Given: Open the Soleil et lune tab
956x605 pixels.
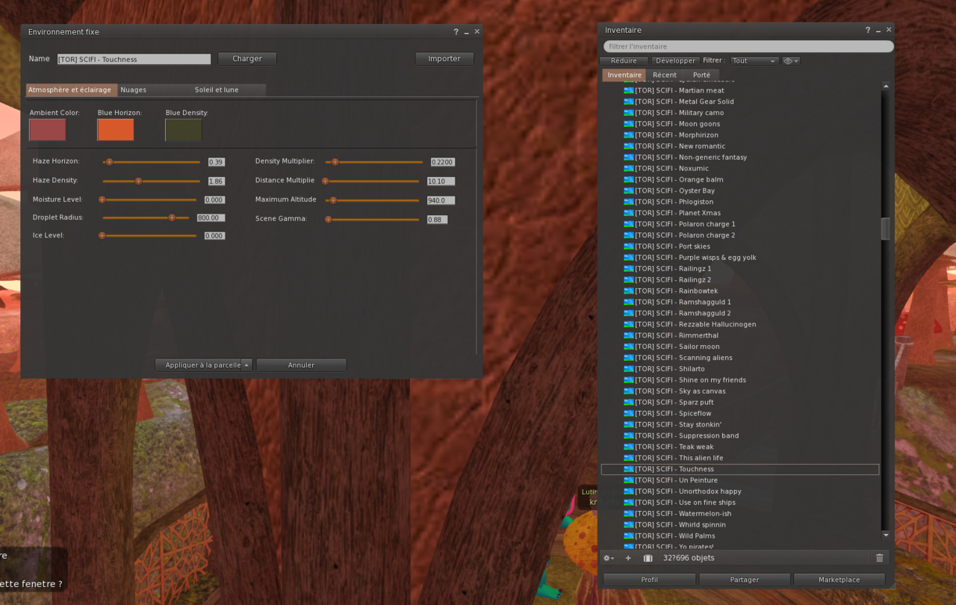Looking at the screenshot, I should pos(217,90).
